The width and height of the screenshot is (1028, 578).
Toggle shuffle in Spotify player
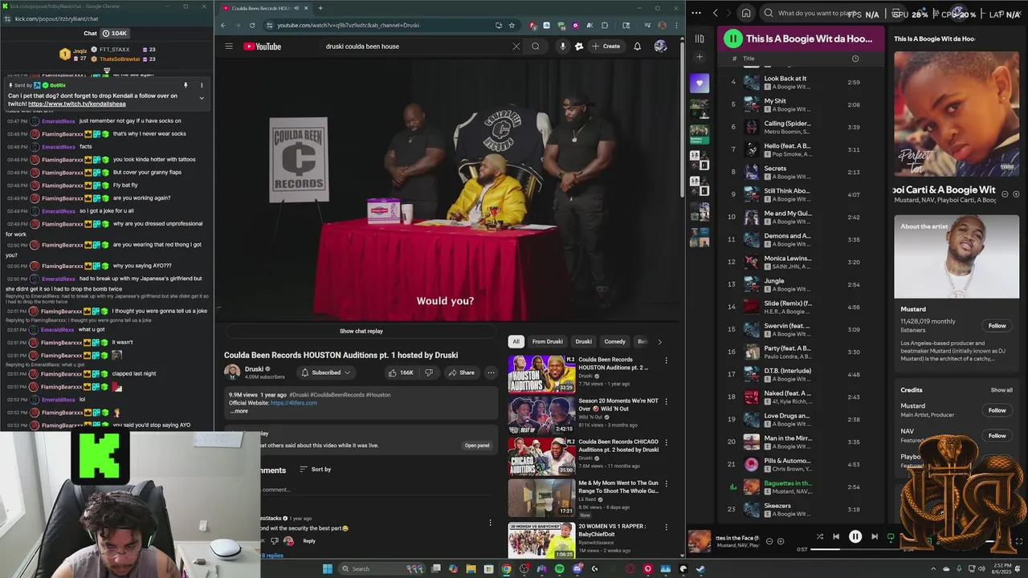[819, 537]
